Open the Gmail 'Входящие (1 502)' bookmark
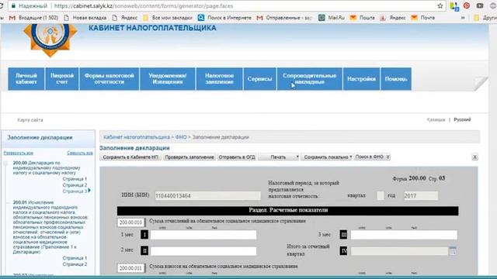 click(x=33, y=18)
